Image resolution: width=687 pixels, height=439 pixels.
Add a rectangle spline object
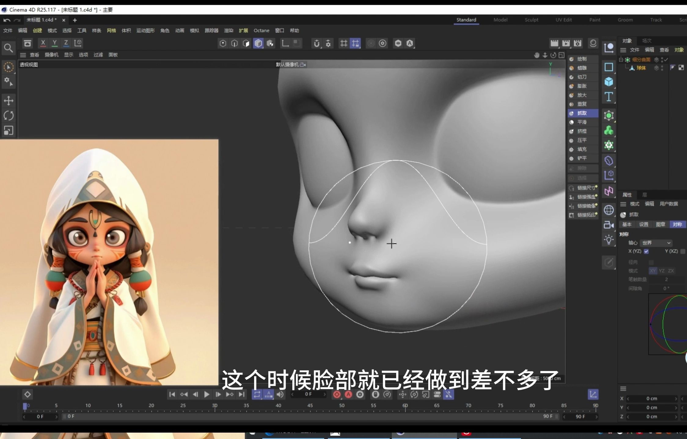pos(609,67)
